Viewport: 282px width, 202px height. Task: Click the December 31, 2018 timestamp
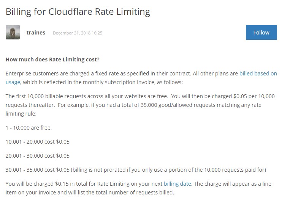(x=77, y=33)
